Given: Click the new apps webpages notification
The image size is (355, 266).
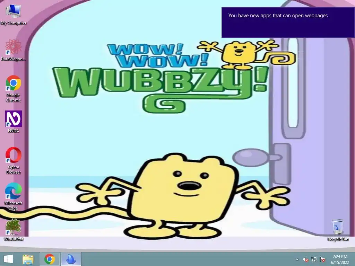Looking at the screenshot, I should [x=288, y=23].
